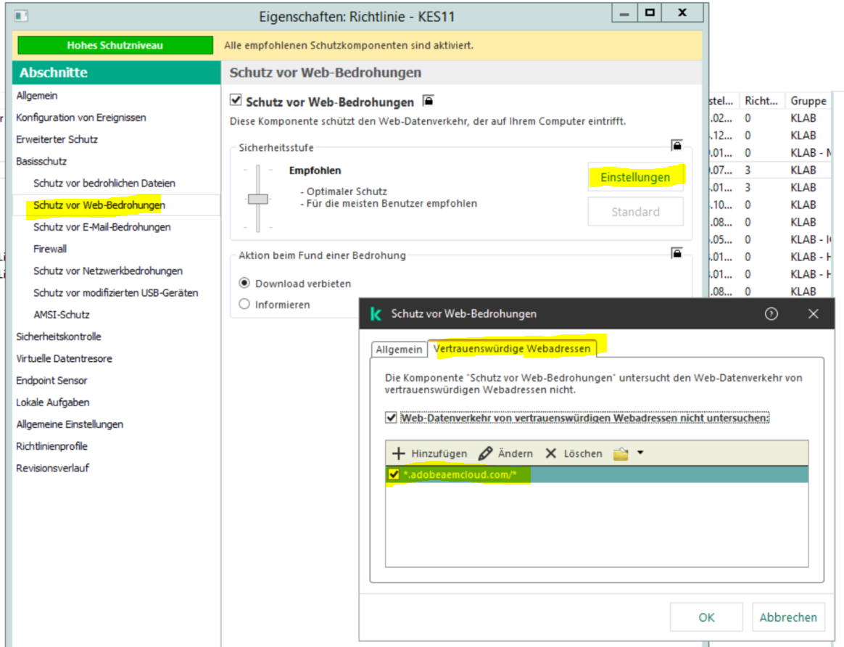Open Konfiguration von Ereignissen section

[80, 118]
